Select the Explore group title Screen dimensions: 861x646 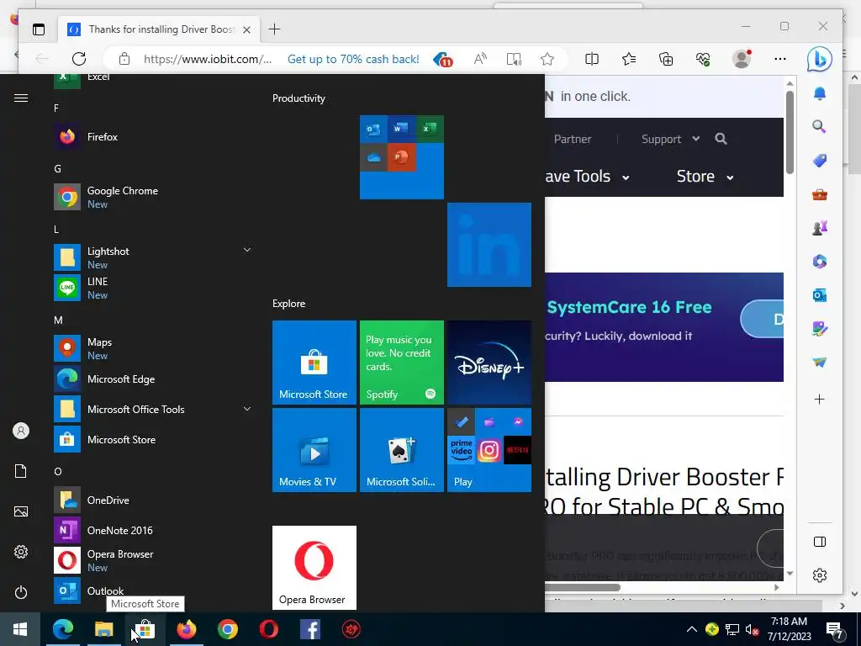click(x=289, y=303)
